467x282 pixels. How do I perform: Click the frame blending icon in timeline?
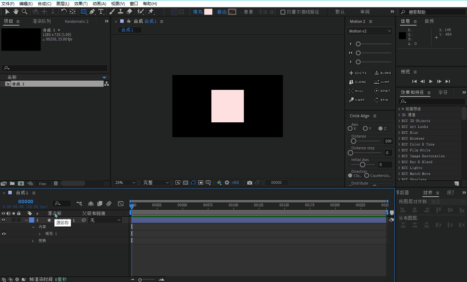coord(100,204)
